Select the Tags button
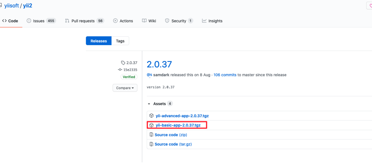This screenshot has width=372, height=167. (x=120, y=41)
